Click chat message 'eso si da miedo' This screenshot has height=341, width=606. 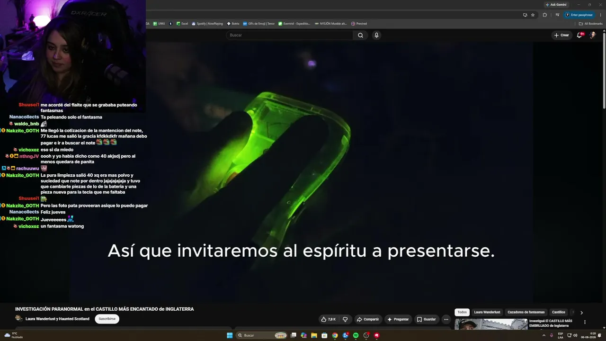[57, 150]
